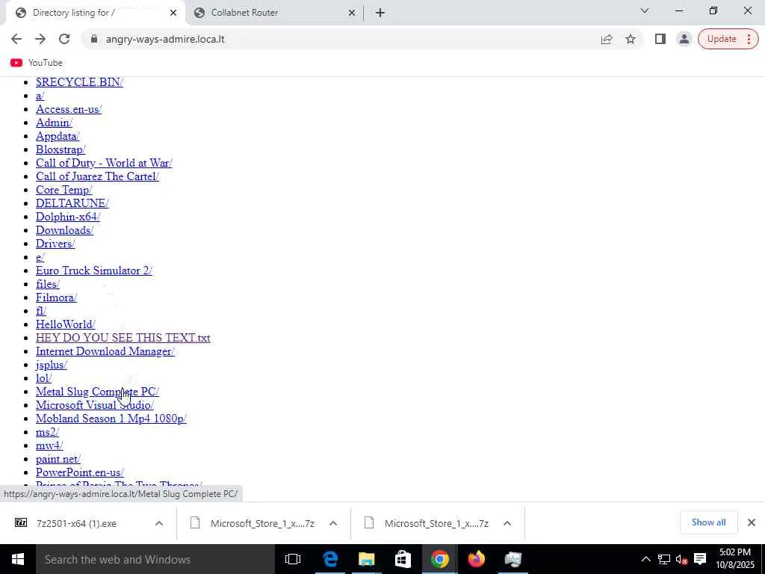The width and height of the screenshot is (765, 574).
Task: Click the lock icon in the address bar
Action: tap(93, 39)
